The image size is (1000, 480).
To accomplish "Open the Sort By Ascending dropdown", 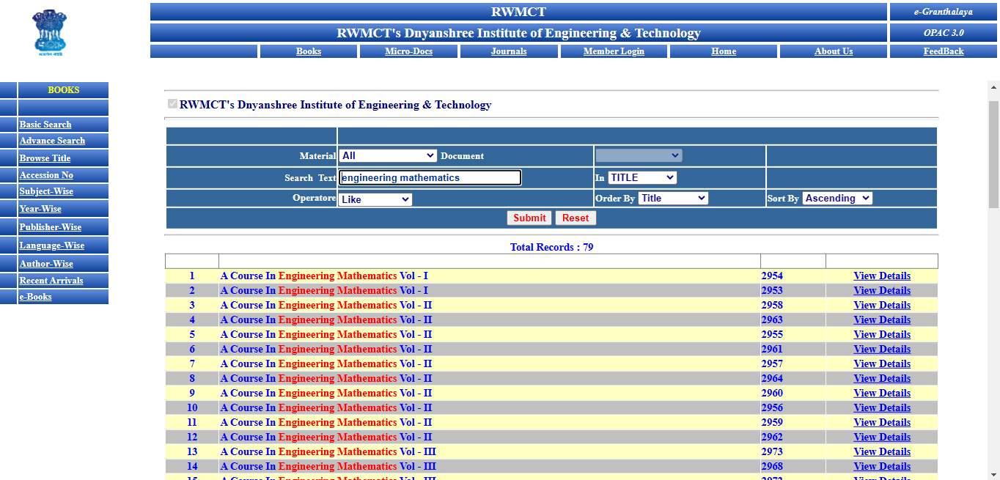I will [837, 198].
